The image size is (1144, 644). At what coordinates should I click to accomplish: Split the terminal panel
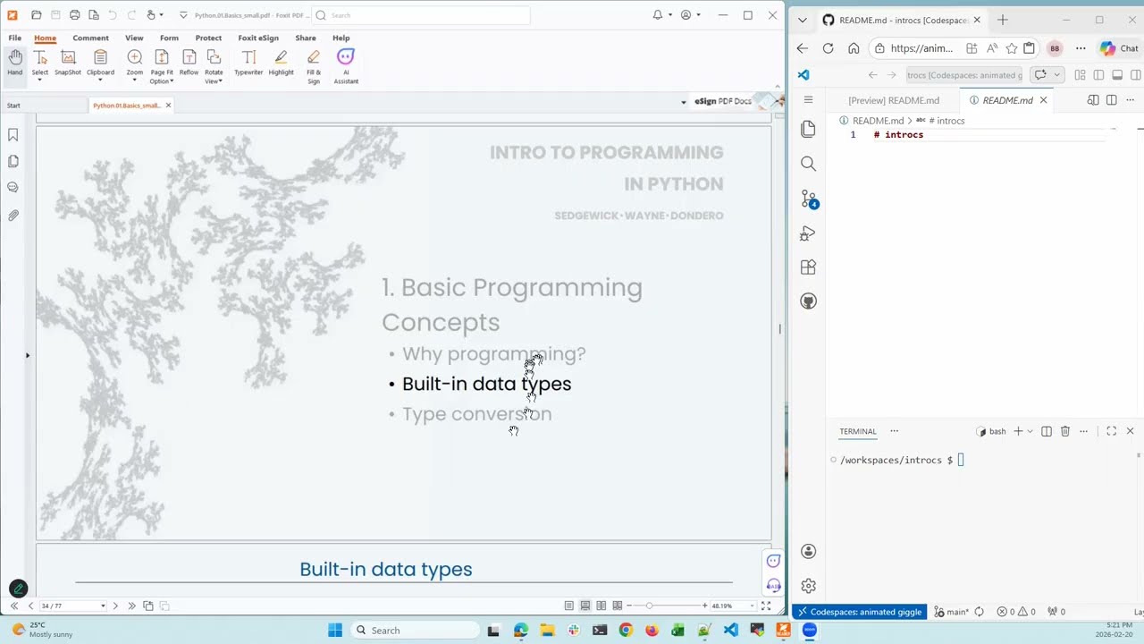1047,431
